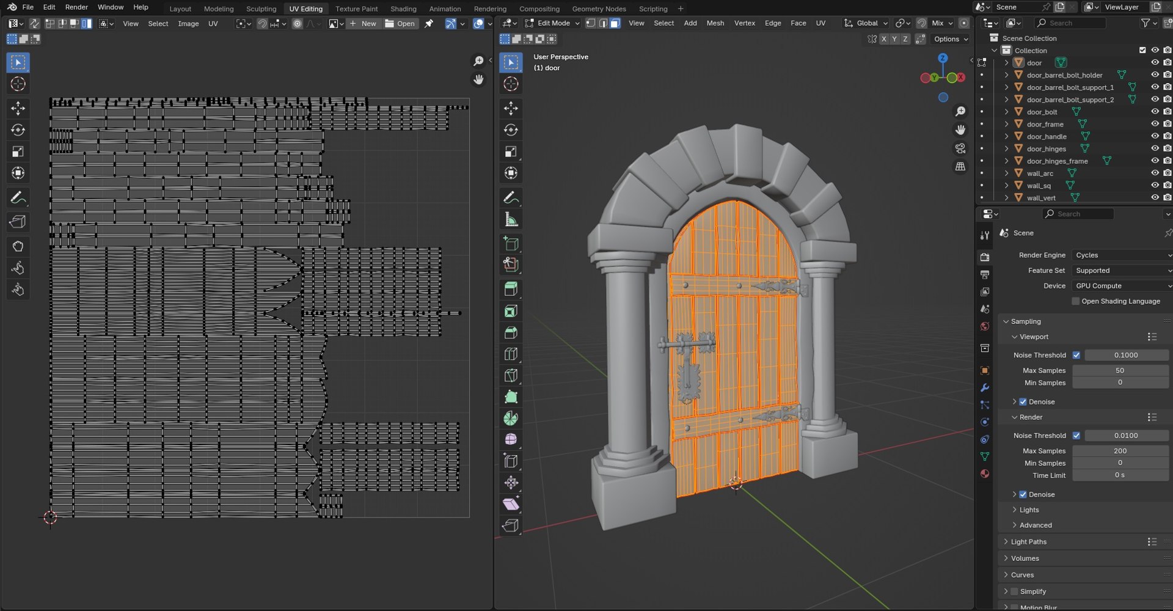Viewport: 1173px width, 611px height.
Task: Open the Global transform orientation dropdown
Action: pos(866,23)
